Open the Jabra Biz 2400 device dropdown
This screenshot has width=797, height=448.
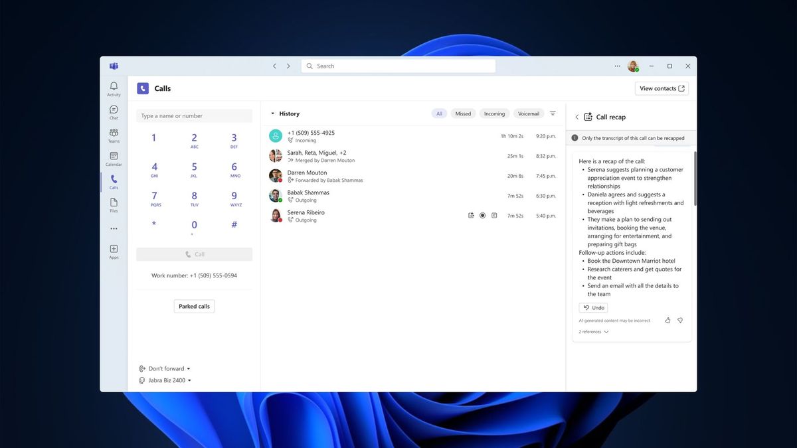coord(165,380)
